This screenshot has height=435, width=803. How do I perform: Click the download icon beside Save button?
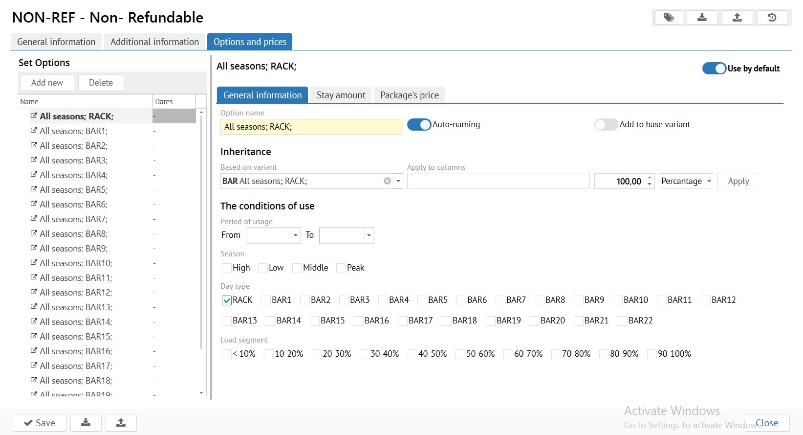pos(86,423)
